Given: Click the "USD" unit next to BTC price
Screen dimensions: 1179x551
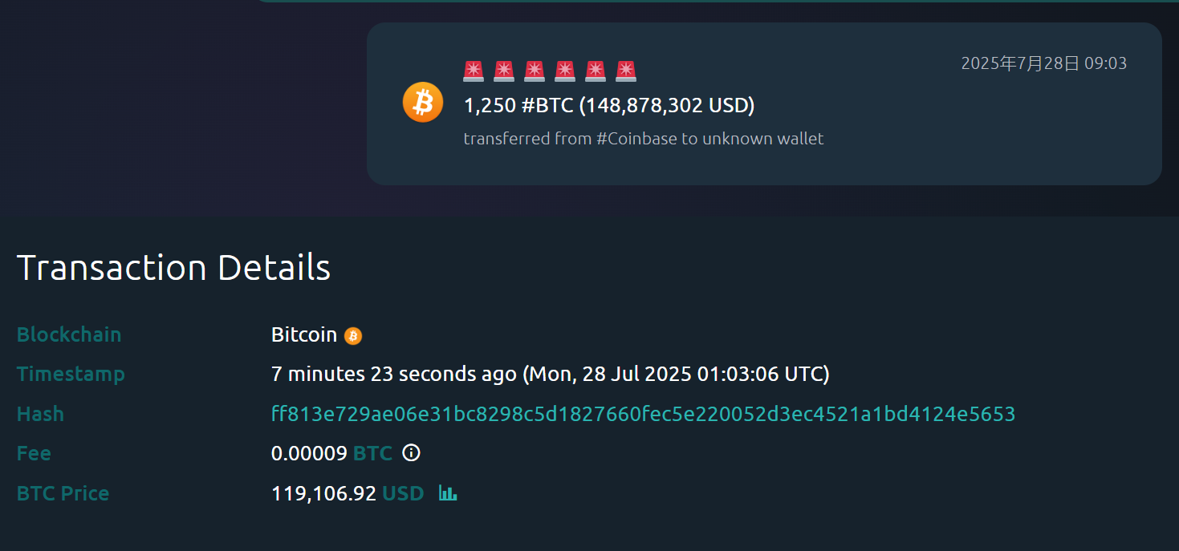Looking at the screenshot, I should tap(403, 493).
